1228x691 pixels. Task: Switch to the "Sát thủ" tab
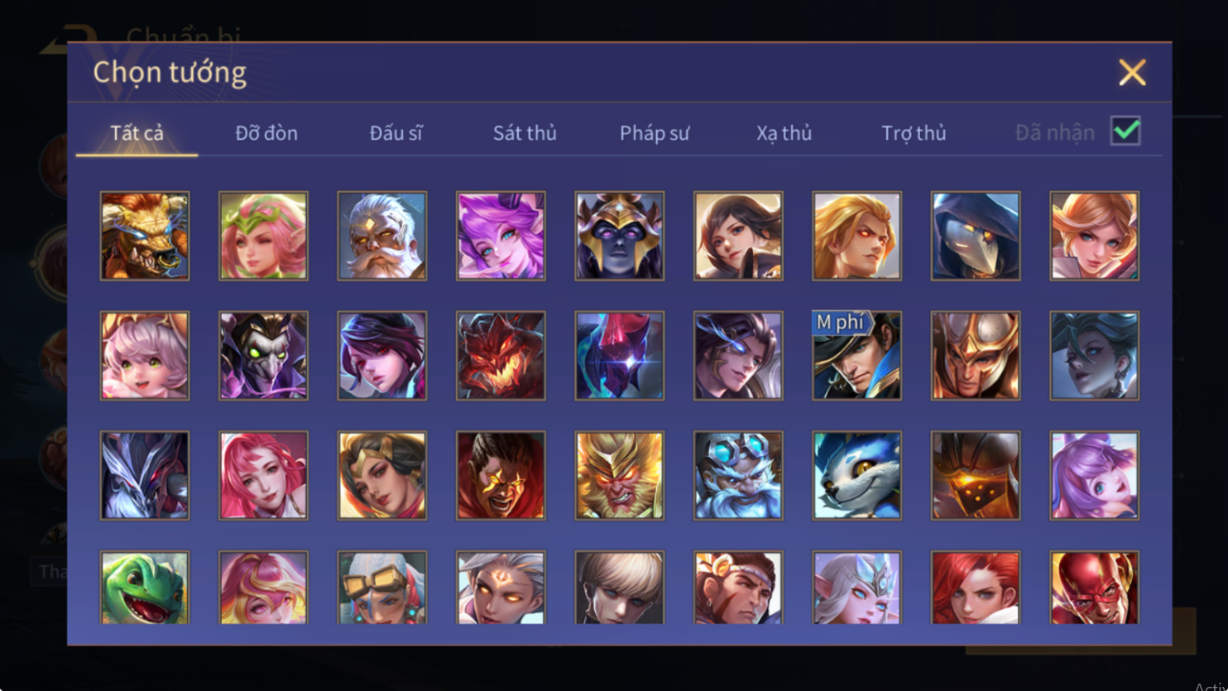tap(525, 133)
